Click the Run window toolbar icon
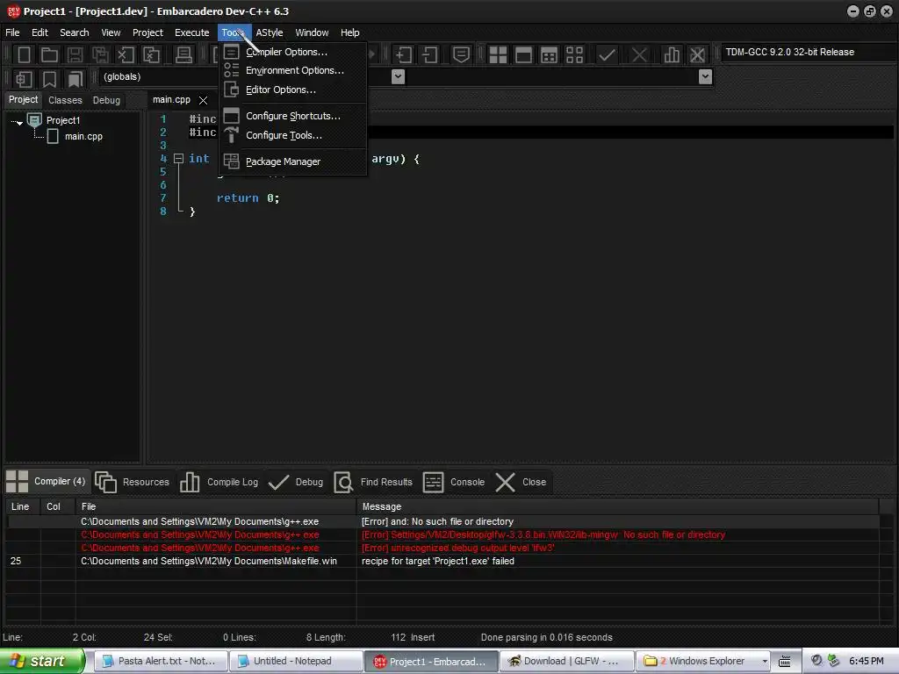 [x=523, y=55]
